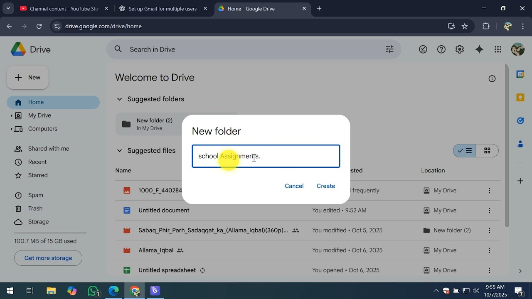
Task: Collapse Suggested folders section
Action: [x=119, y=99]
